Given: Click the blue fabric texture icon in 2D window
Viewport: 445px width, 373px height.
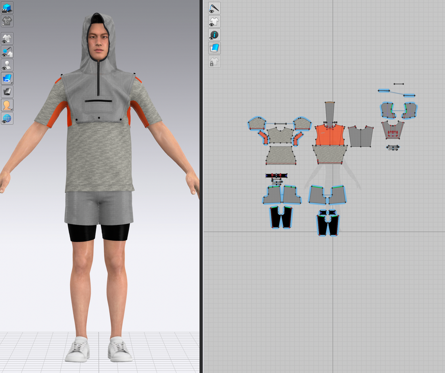Looking at the screenshot, I should (214, 48).
